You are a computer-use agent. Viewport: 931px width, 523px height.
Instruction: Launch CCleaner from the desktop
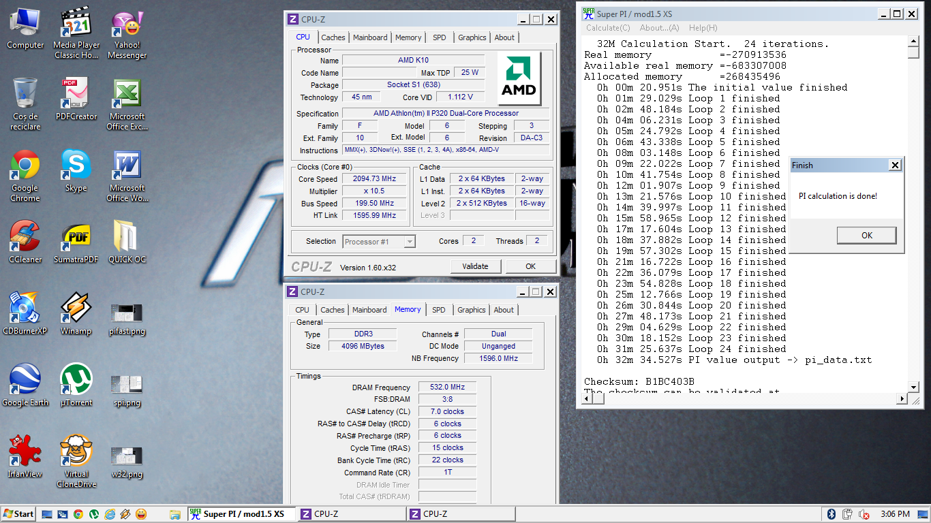[x=25, y=243]
